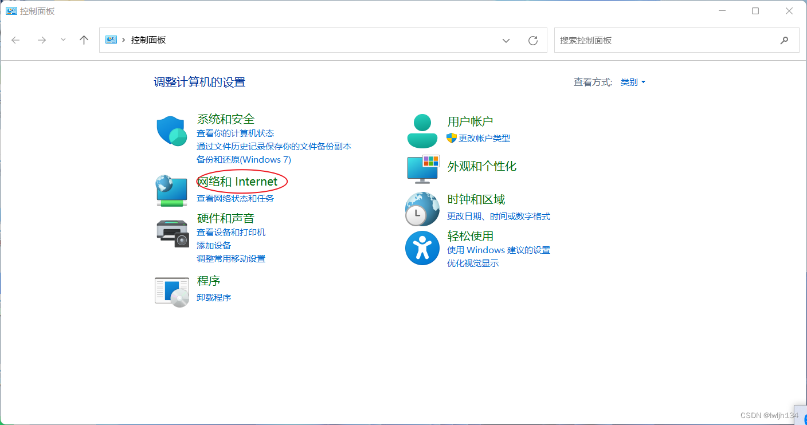The height and width of the screenshot is (425, 807).
Task: Open 系统和安全 category
Action: [x=226, y=119]
